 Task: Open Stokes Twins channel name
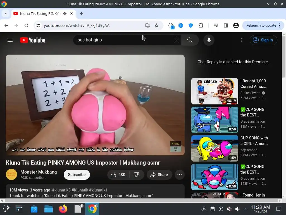coord(250,93)
